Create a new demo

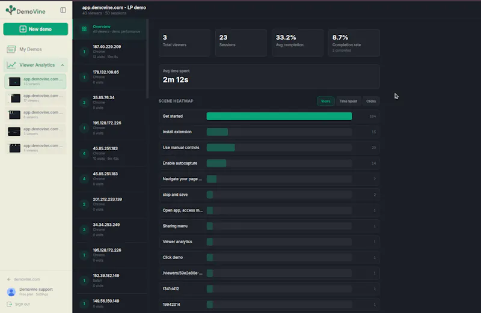[35, 29]
